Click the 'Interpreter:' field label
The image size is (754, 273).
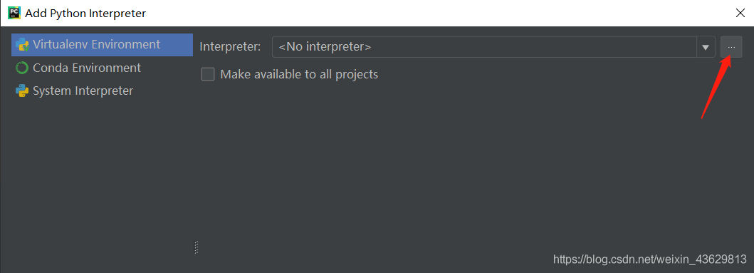click(230, 47)
